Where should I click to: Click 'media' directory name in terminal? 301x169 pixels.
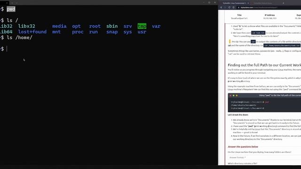[x=59, y=26]
